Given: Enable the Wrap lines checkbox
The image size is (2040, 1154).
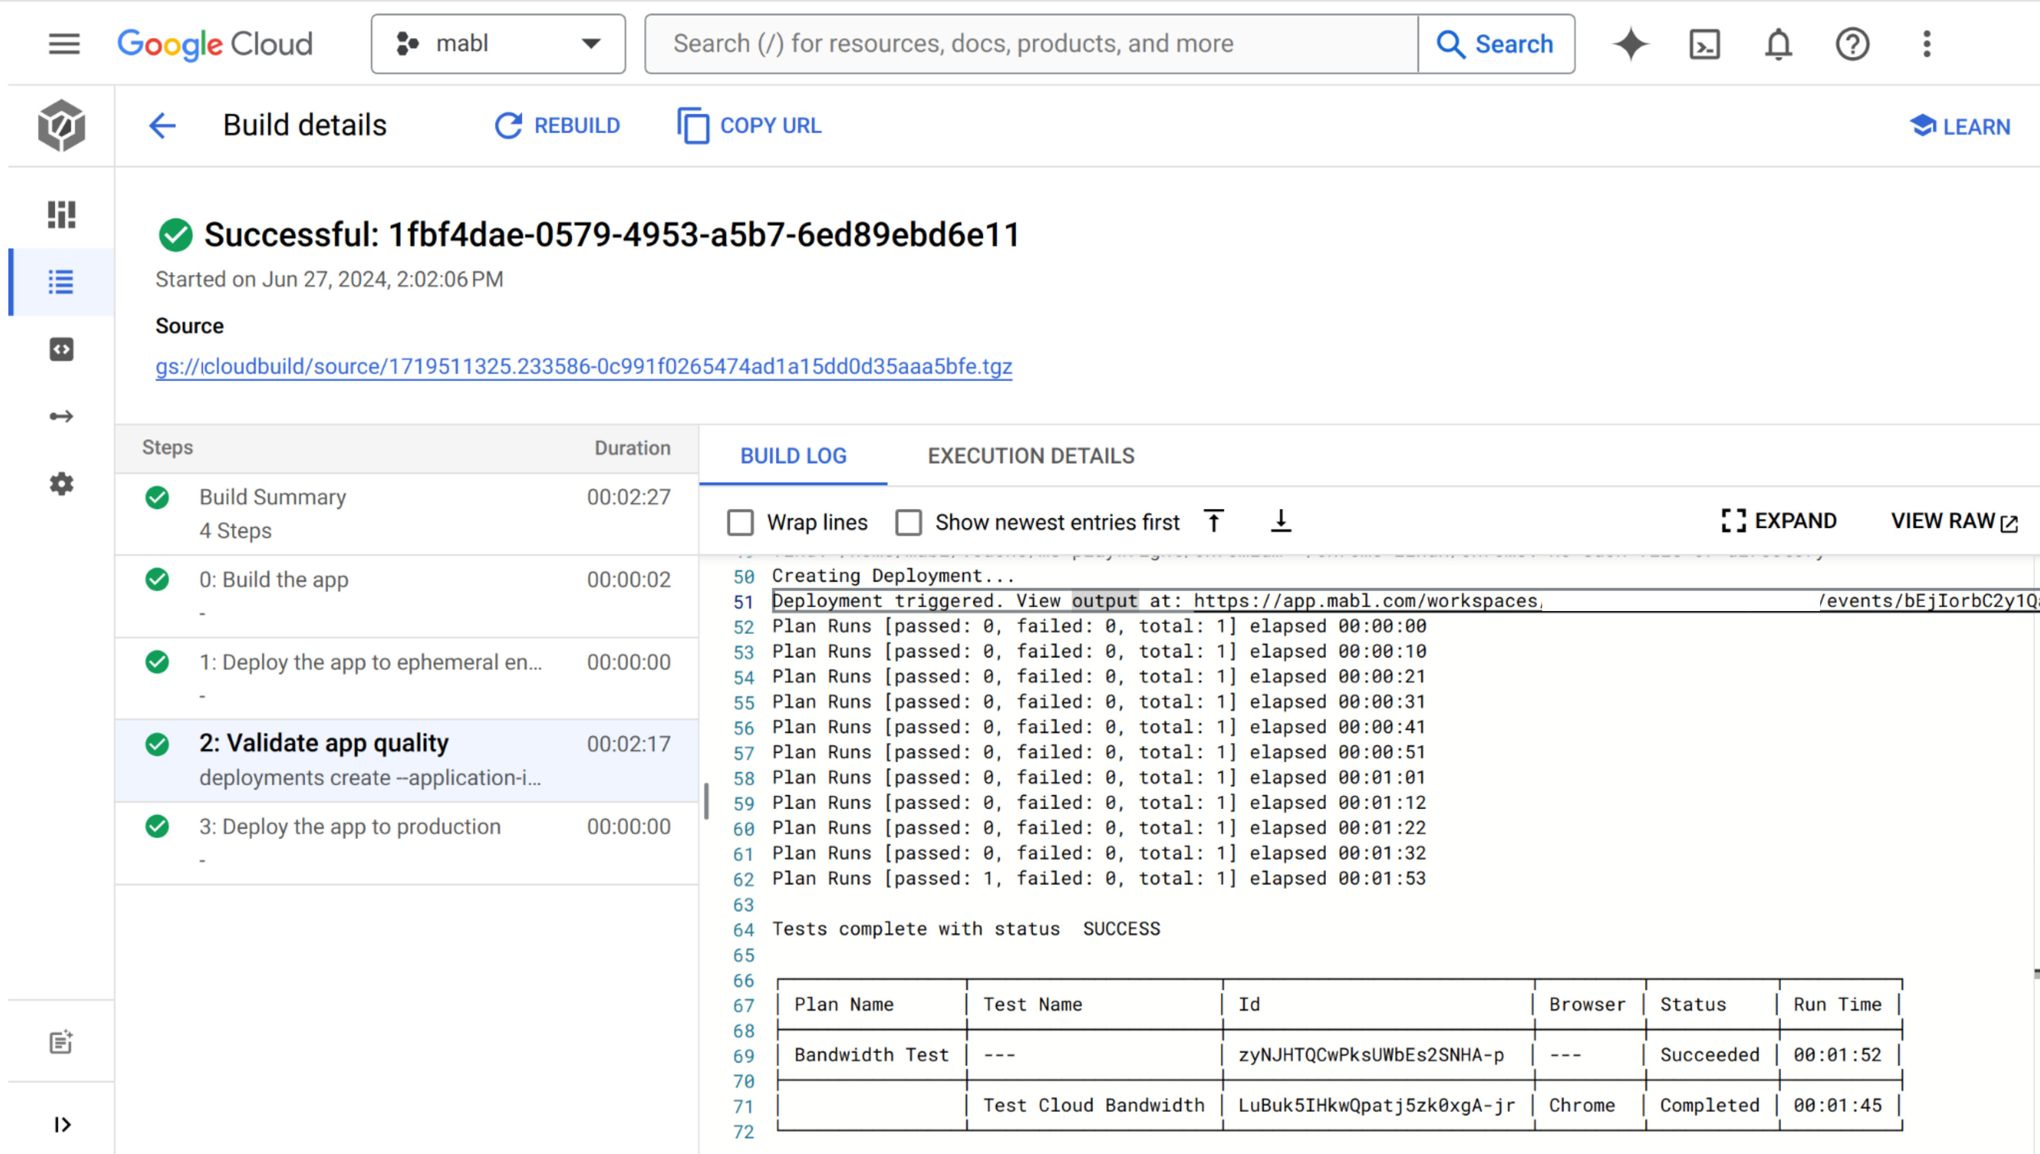Looking at the screenshot, I should point(740,522).
